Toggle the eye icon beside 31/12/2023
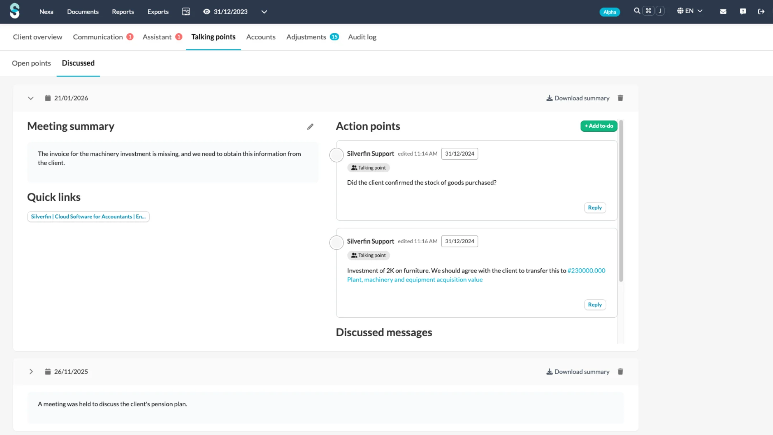This screenshot has width=773, height=435. [206, 11]
